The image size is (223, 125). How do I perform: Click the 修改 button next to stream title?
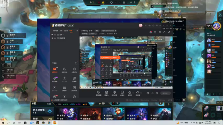point(97,31)
